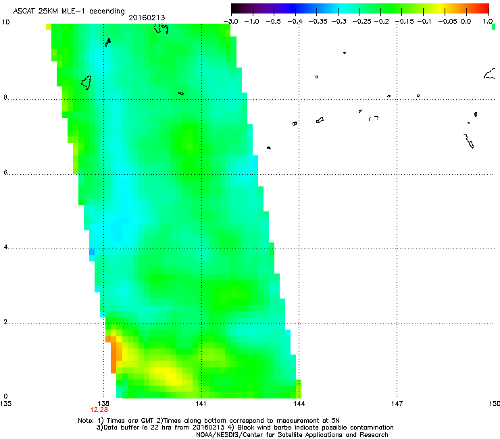Image resolution: width=500 pixels, height=439 pixels.
Task: Click latitude axis label 4
Action: tap(5, 247)
